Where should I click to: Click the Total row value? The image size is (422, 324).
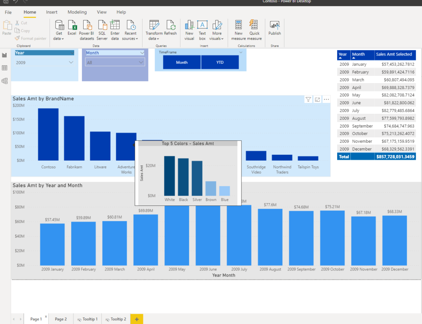(395, 157)
